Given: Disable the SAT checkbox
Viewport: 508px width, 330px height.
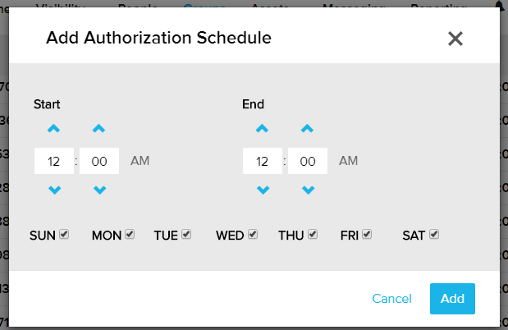Looking at the screenshot, I should [x=434, y=235].
